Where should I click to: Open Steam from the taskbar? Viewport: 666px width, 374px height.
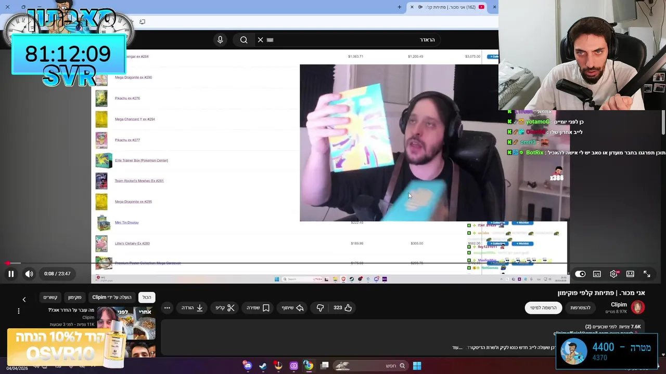click(263, 366)
